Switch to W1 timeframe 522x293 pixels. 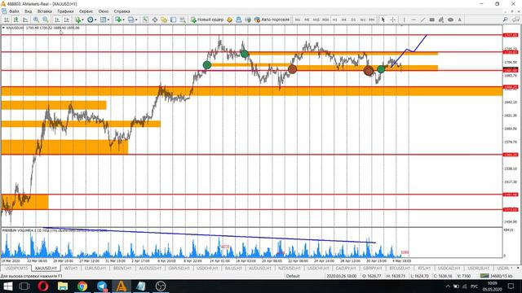[362, 20]
